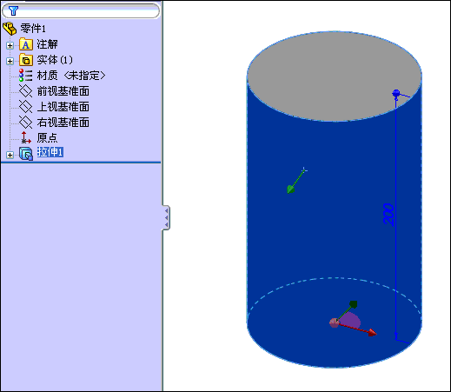Click the 材质 material icon
Viewport: 451px width, 392px height.
[x=25, y=76]
